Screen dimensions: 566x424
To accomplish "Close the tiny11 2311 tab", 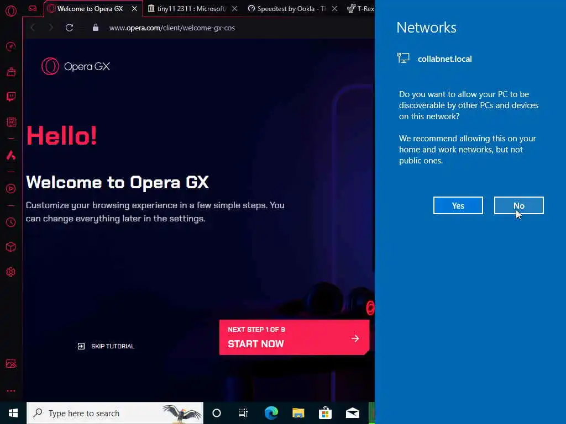I will pos(234,9).
